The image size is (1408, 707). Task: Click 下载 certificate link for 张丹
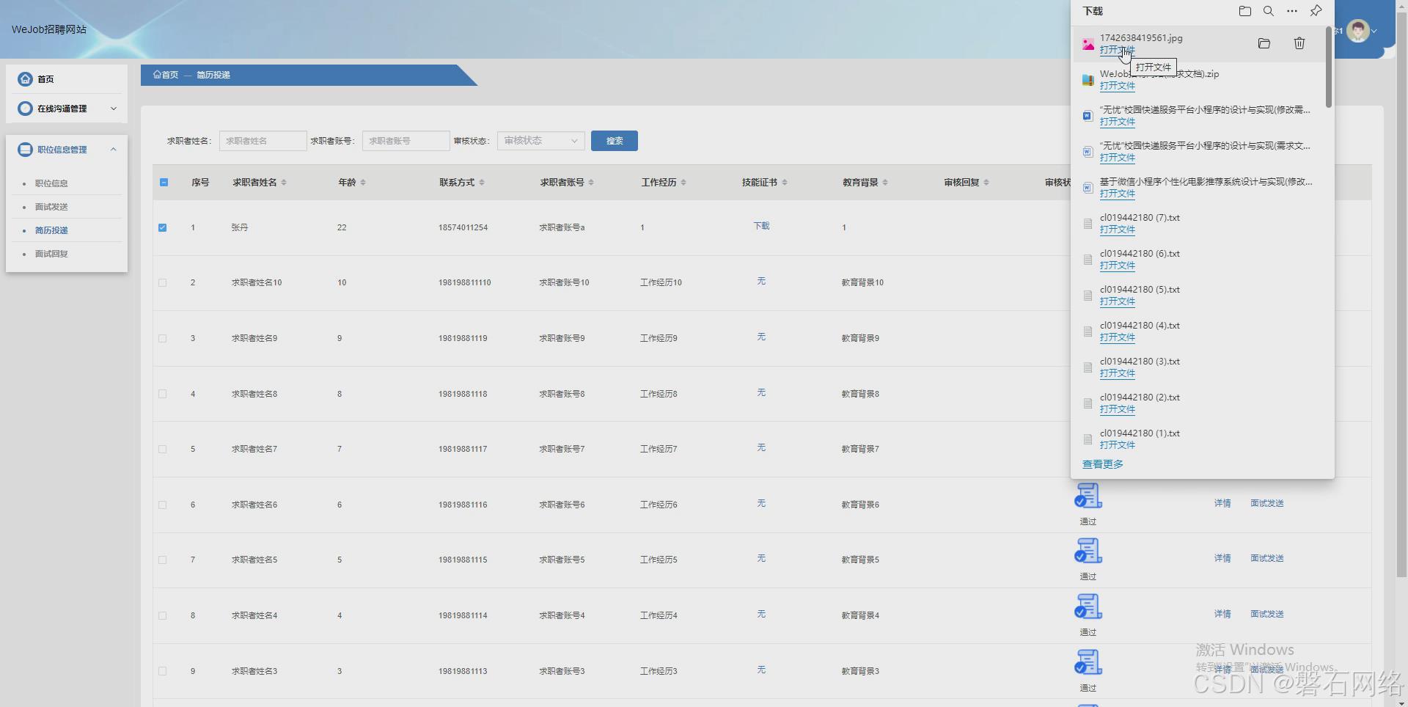coord(761,226)
